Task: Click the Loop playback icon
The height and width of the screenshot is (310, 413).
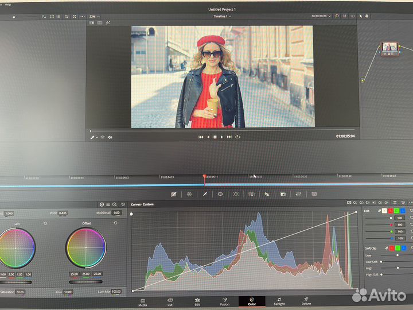Action: point(237,137)
